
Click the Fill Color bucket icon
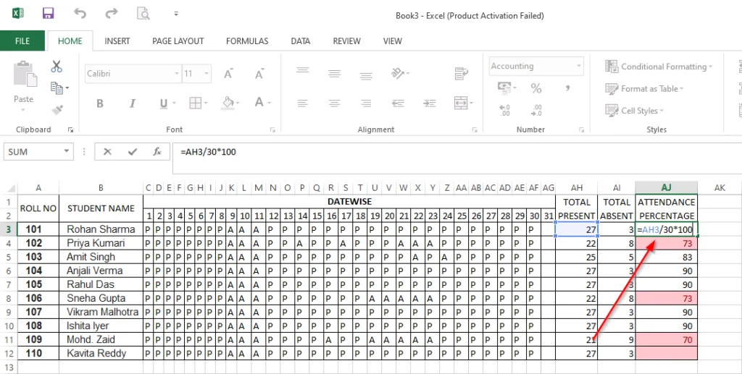pos(228,103)
